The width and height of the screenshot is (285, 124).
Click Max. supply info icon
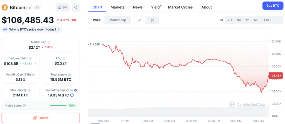click(x=29, y=90)
